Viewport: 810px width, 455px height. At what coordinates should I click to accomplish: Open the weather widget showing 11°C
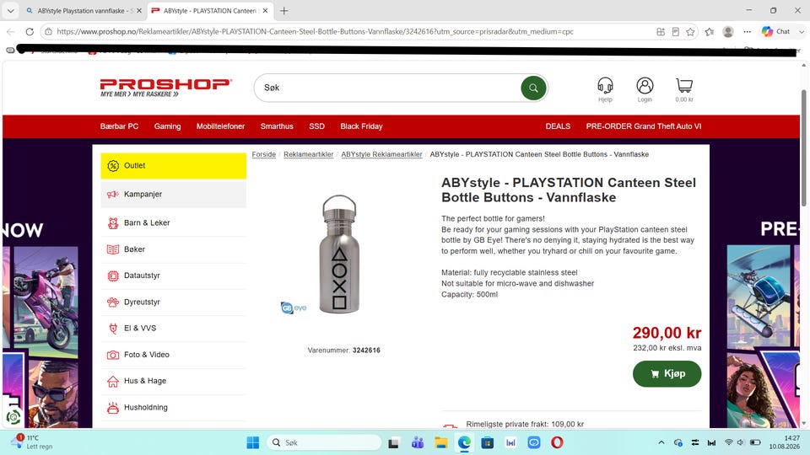(32, 442)
